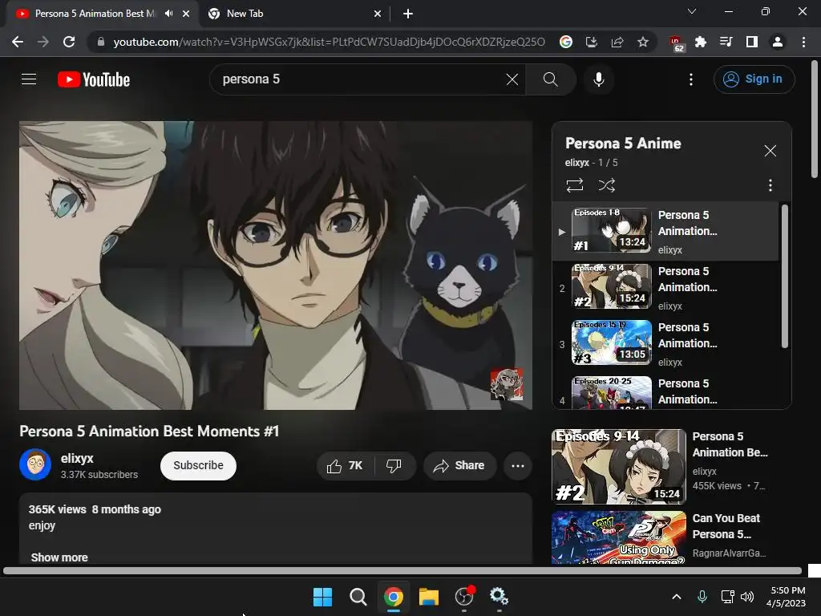Click the playlist panel vertical scrollbar
Viewport: 821px width, 616px height.
click(x=784, y=276)
